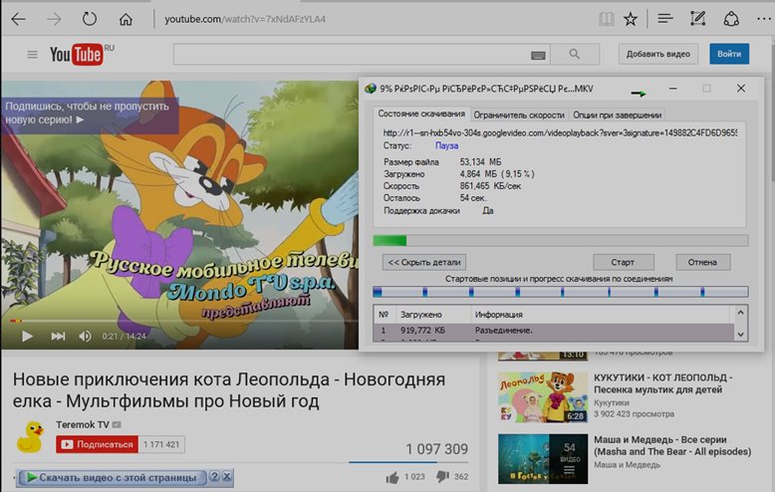
Task: Dislike the video with thumbs down icon
Action: [445, 478]
